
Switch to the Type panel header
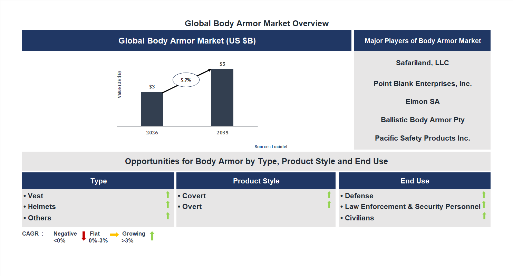(x=98, y=181)
